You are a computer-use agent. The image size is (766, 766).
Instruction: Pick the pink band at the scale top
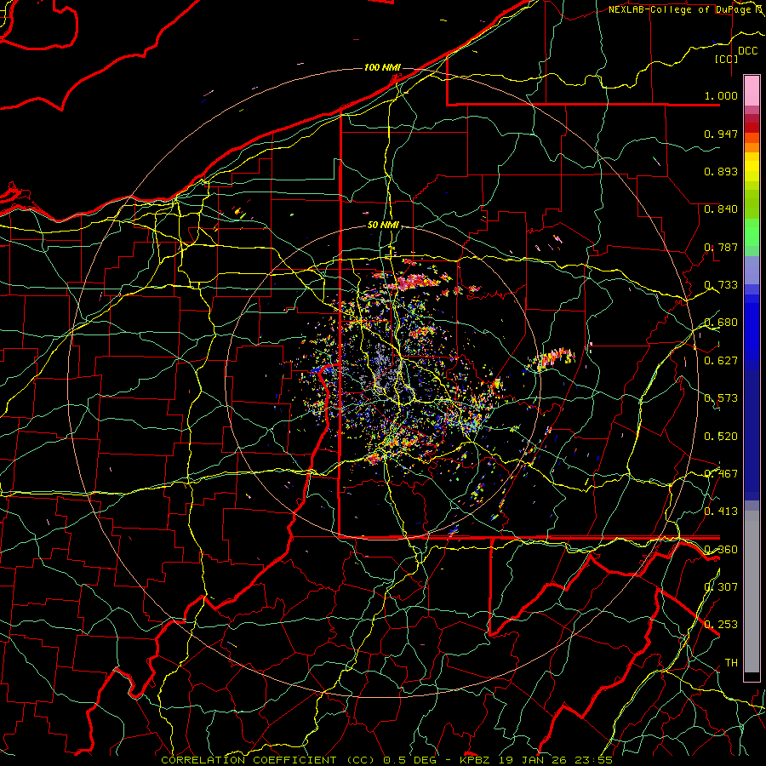point(752,90)
